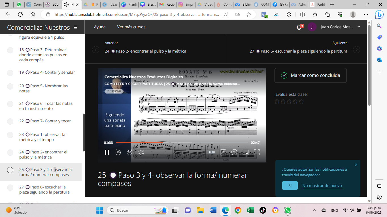Enable picture-in-picture mode
The width and height of the screenshot is (387, 217).
[246, 152]
